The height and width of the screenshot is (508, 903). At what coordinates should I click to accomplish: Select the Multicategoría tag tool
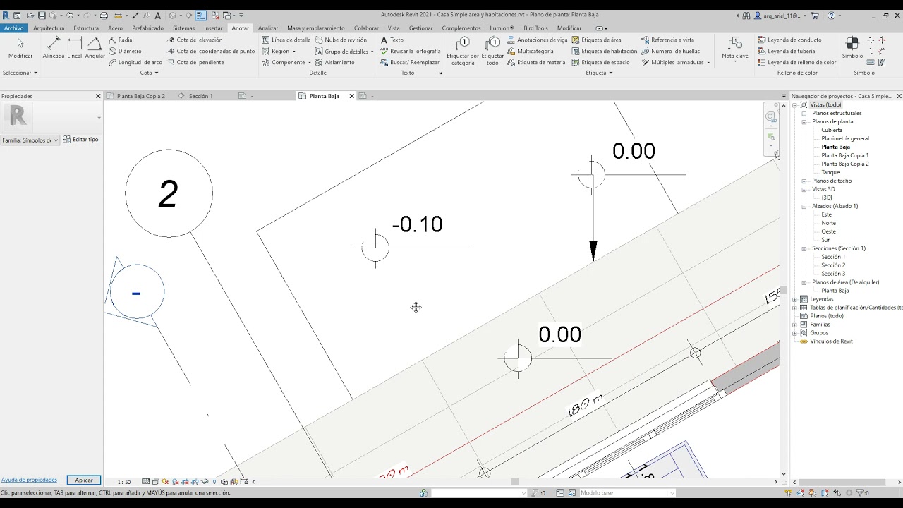(x=530, y=52)
